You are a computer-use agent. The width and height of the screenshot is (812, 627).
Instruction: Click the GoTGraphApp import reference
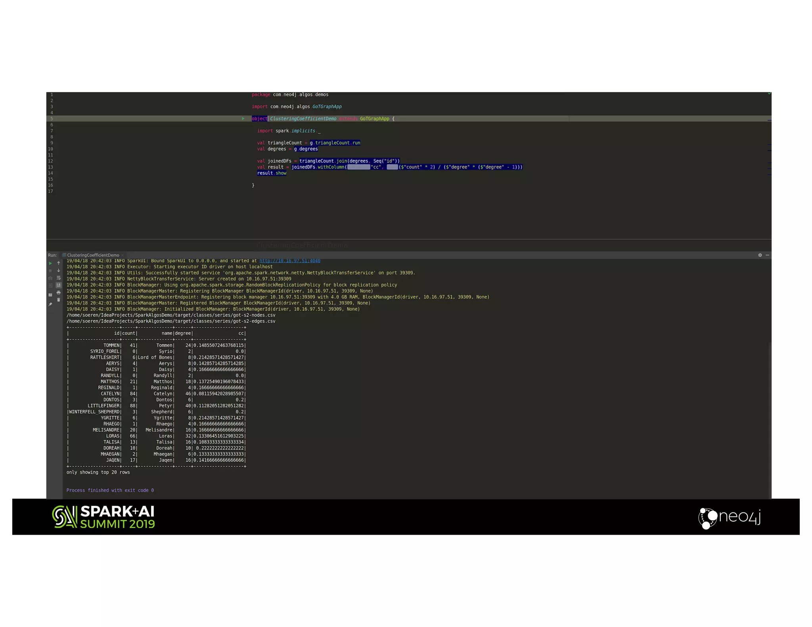(x=327, y=107)
